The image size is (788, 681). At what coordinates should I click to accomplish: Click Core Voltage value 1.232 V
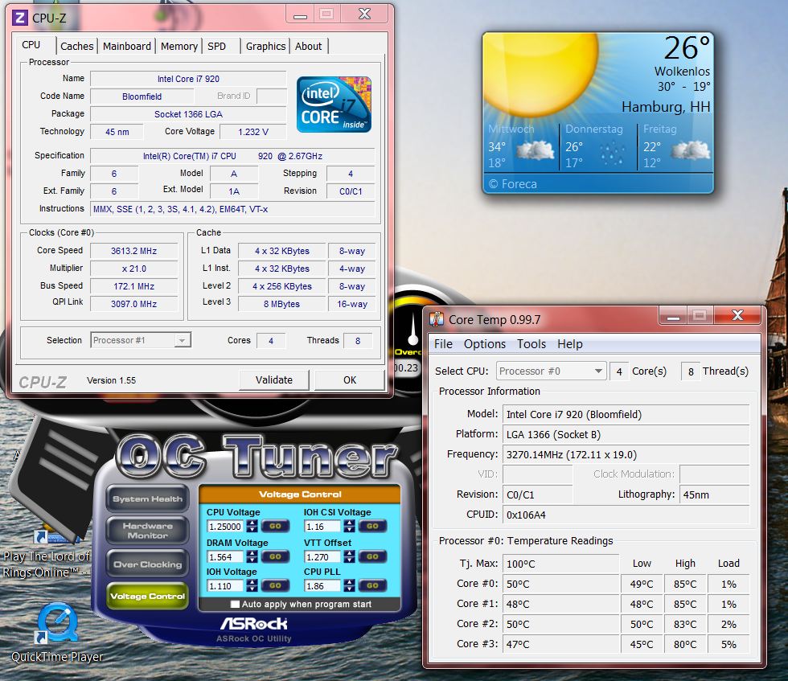253,132
